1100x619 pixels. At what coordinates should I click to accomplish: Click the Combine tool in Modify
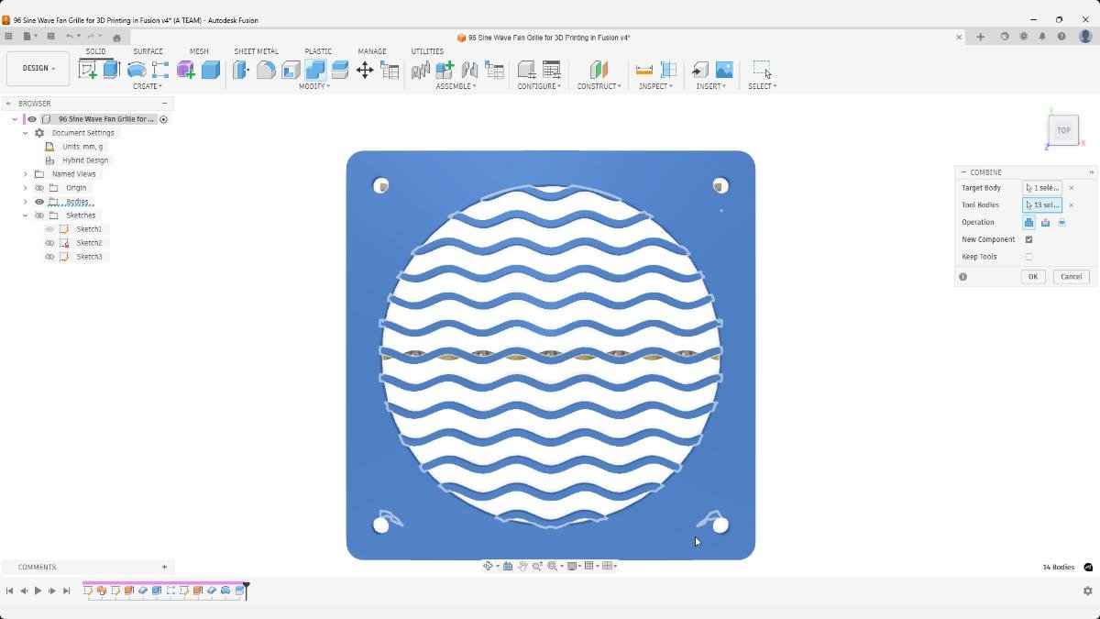(x=315, y=70)
